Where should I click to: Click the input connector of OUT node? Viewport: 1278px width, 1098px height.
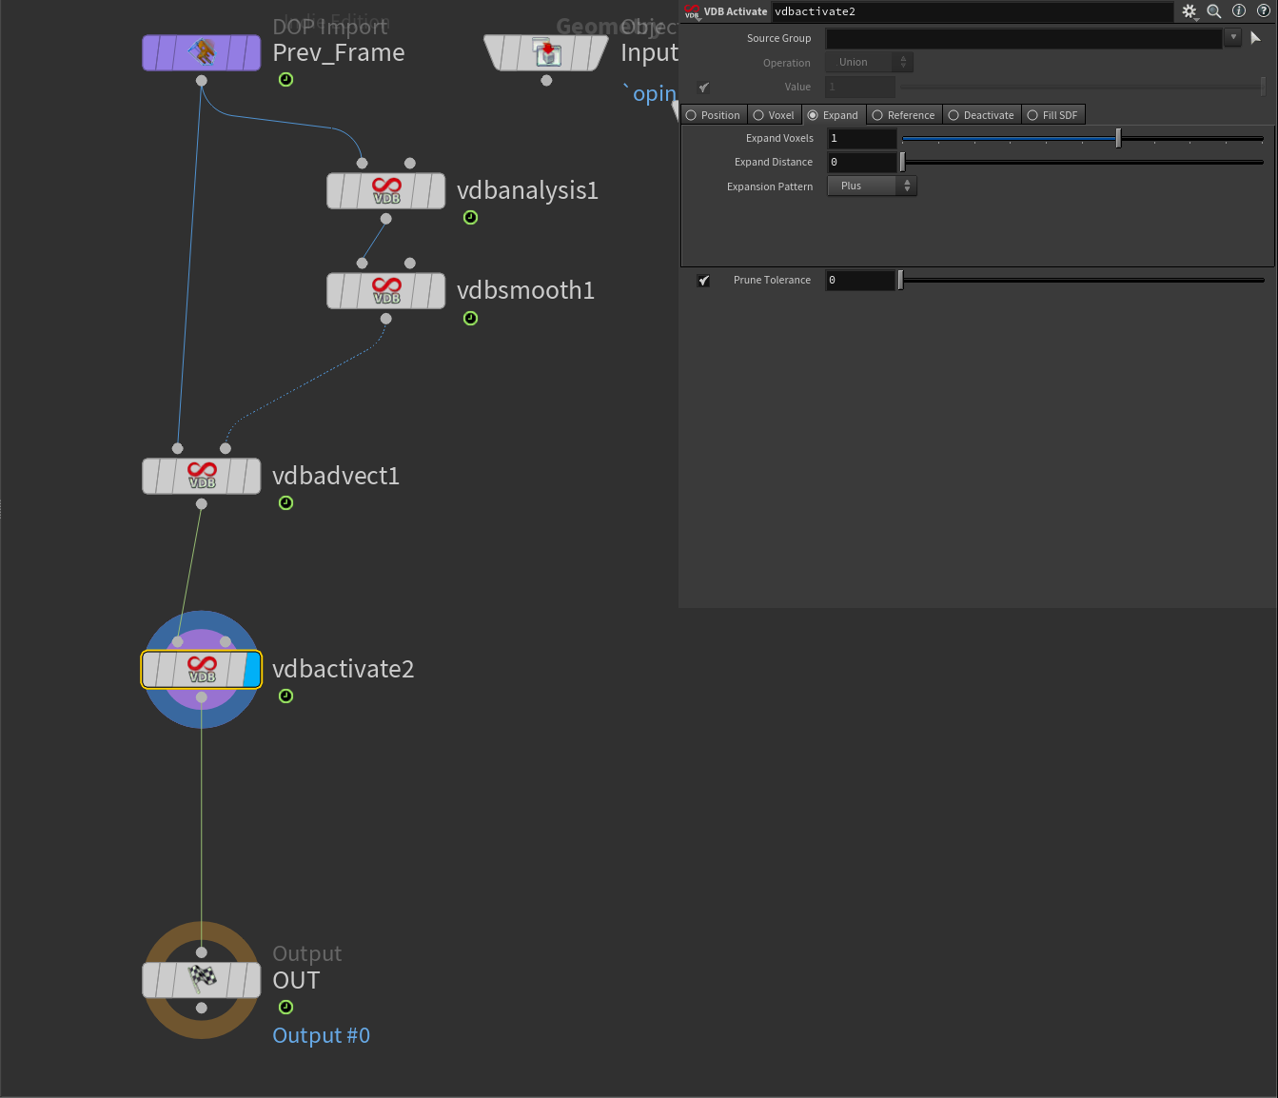pyautogui.click(x=202, y=952)
